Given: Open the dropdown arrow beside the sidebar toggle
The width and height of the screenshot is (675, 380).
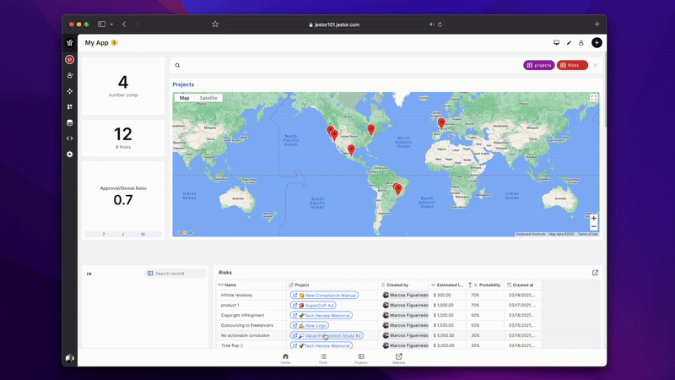Looking at the screenshot, I should click(x=111, y=24).
